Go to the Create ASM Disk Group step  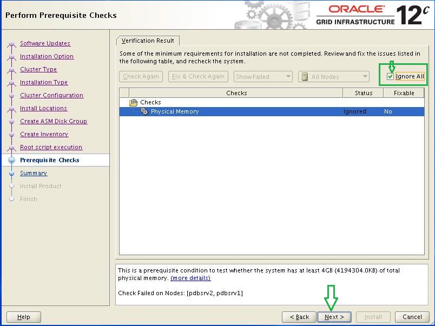[54, 121]
